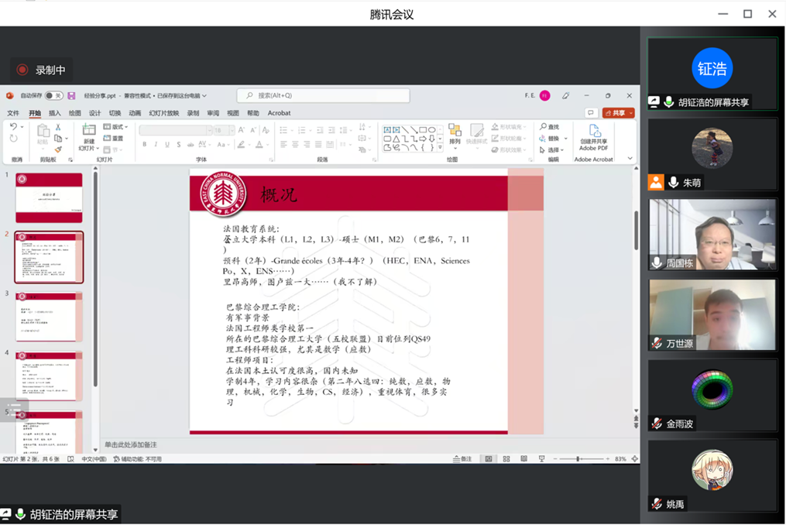This screenshot has height=525, width=786.
Task: Switch to the Slide Show (幻灯片放映) tab
Action: (x=163, y=113)
